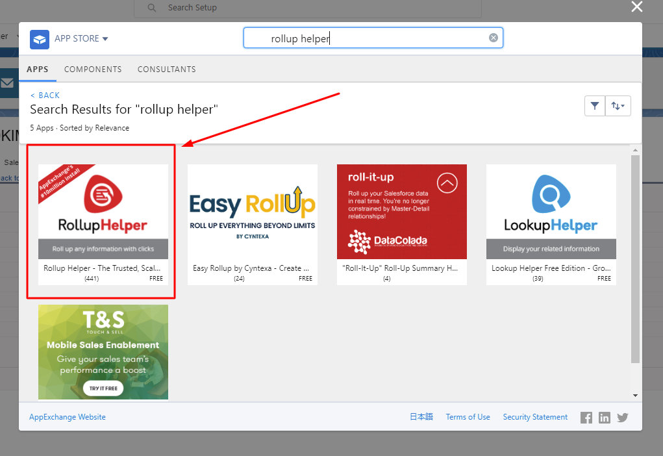Screen dimensions: 663x456
Task: Open the roll-it-up DataColada thumbnail
Action: click(x=402, y=212)
